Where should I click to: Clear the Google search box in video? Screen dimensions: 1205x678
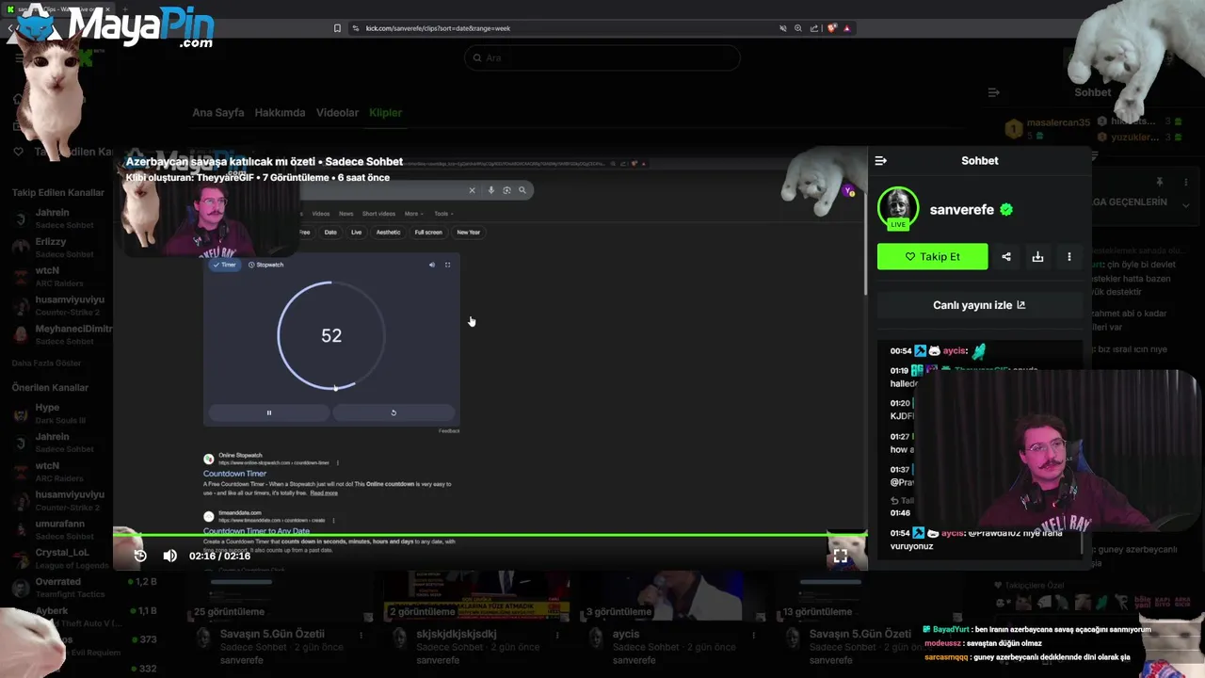(473, 190)
